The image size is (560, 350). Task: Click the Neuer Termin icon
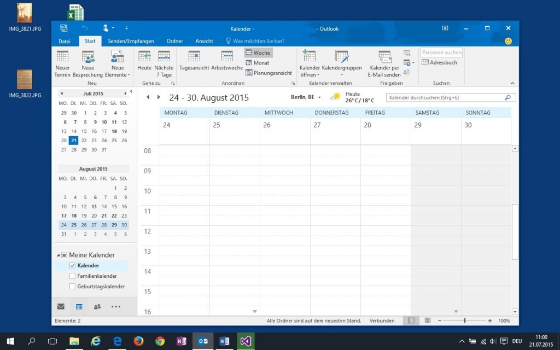point(62,56)
